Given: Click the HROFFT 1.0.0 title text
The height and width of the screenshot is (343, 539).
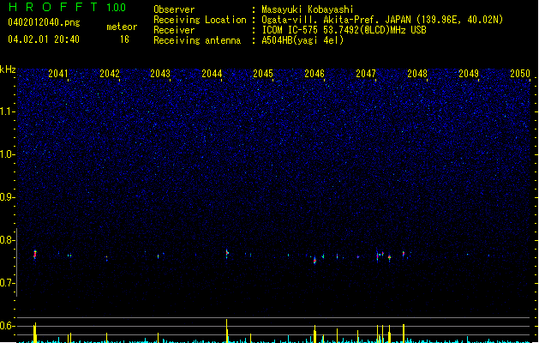Looking at the screenshot, I should (x=67, y=7).
